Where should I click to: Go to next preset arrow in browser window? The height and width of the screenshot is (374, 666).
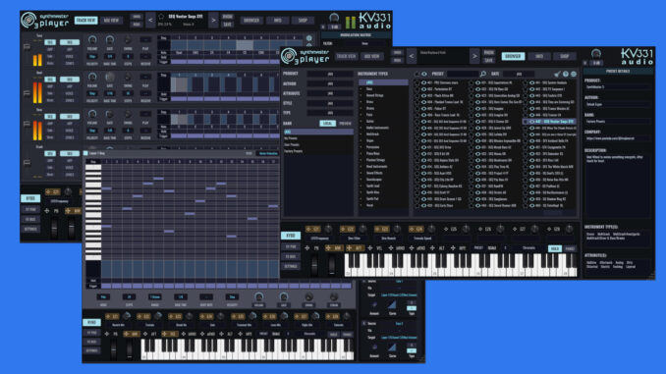(474, 56)
